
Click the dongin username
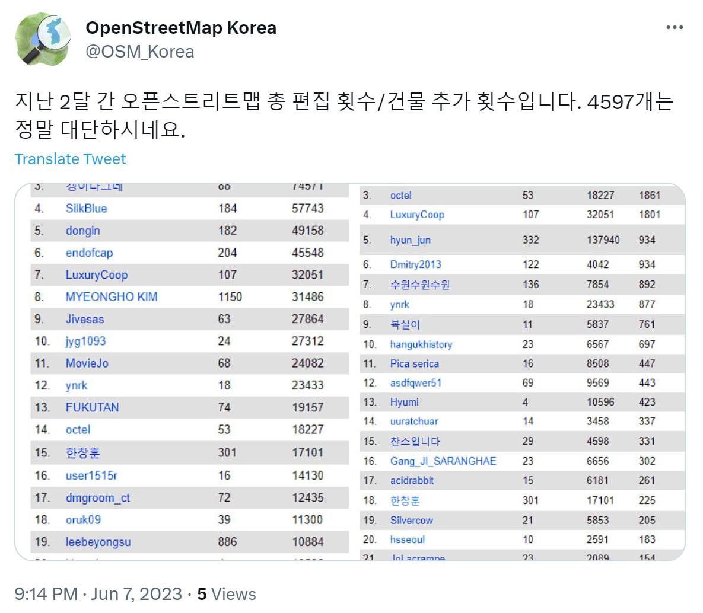(x=83, y=231)
